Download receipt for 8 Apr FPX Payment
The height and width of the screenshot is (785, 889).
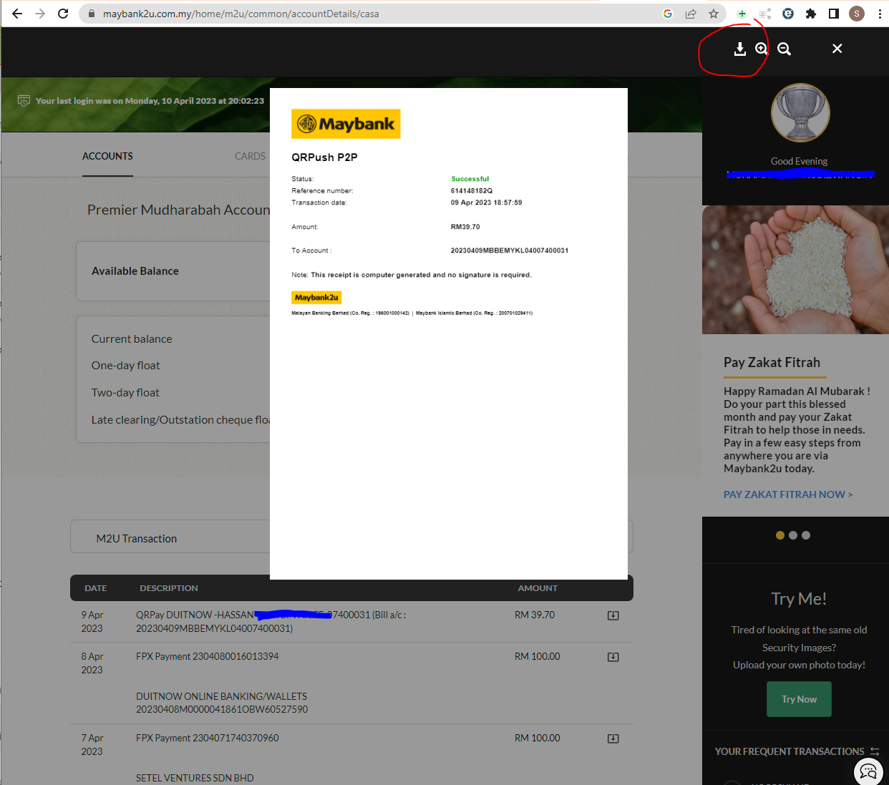point(613,657)
